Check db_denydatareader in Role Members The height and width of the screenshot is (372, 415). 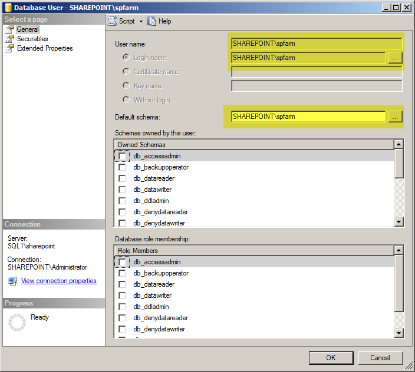pos(122,318)
